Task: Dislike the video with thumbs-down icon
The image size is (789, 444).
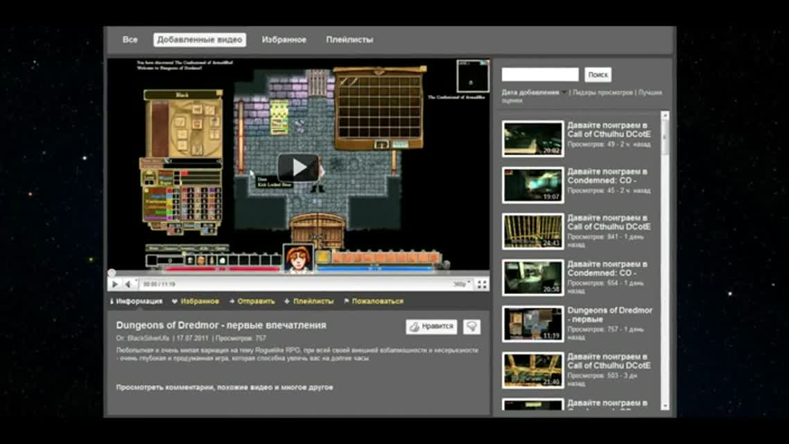Action: click(x=471, y=327)
